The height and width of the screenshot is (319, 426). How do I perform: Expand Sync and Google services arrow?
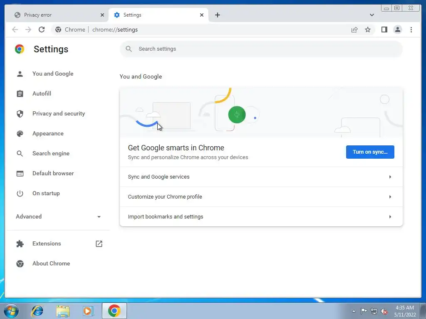click(390, 177)
